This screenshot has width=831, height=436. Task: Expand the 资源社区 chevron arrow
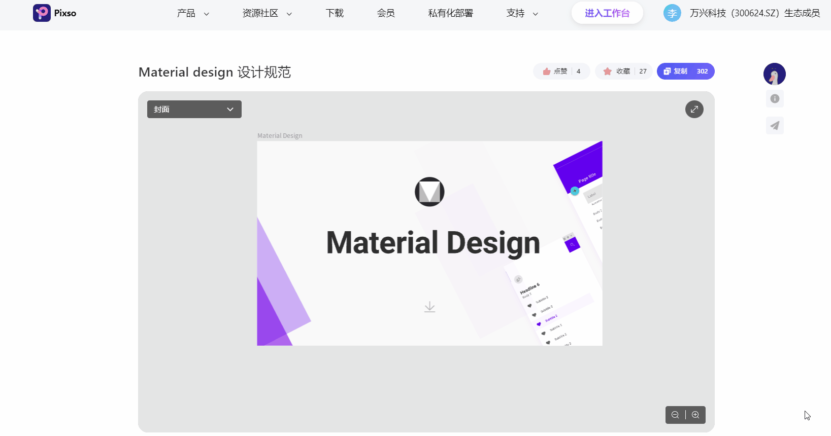pos(289,14)
